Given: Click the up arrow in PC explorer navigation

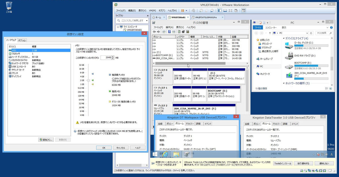Looking at the screenshot, I should click(270, 33).
